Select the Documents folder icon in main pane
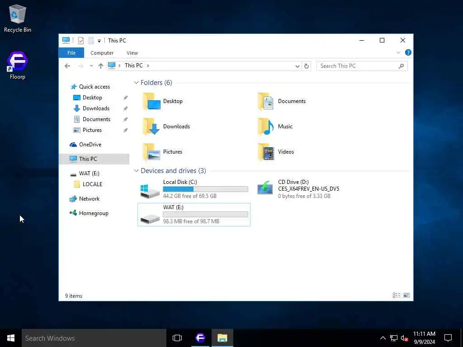463x347 pixels. 266,101
